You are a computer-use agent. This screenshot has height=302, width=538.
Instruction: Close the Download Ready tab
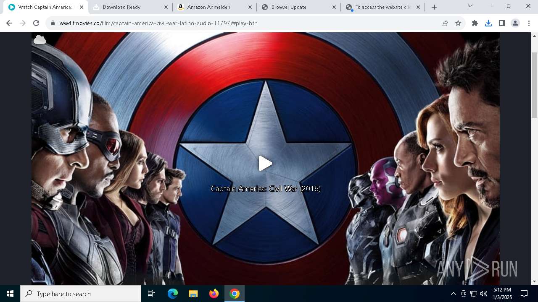[x=166, y=7]
